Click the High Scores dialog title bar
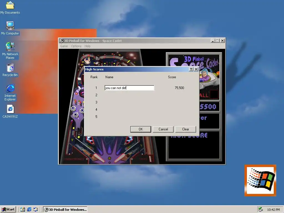This screenshot has height=213, width=284. [x=137, y=69]
